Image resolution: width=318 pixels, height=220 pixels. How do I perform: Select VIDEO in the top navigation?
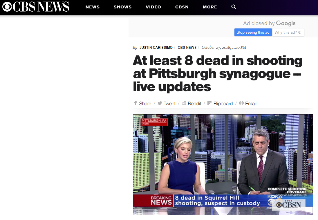point(153,7)
